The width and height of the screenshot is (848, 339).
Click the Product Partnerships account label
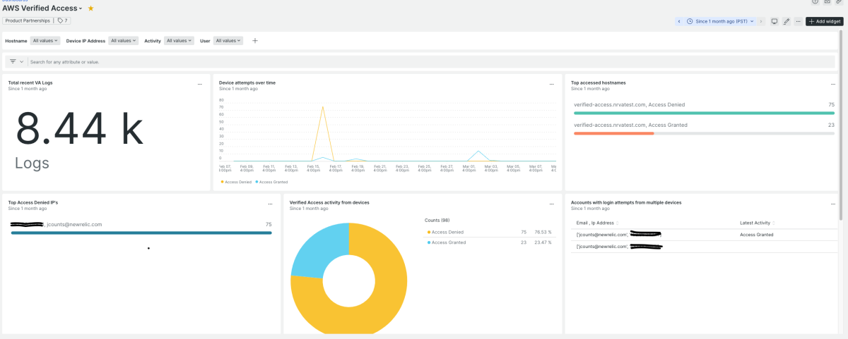coord(28,21)
